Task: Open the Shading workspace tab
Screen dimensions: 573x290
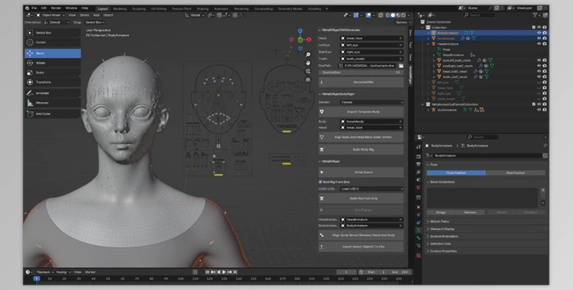Action: coord(203,9)
